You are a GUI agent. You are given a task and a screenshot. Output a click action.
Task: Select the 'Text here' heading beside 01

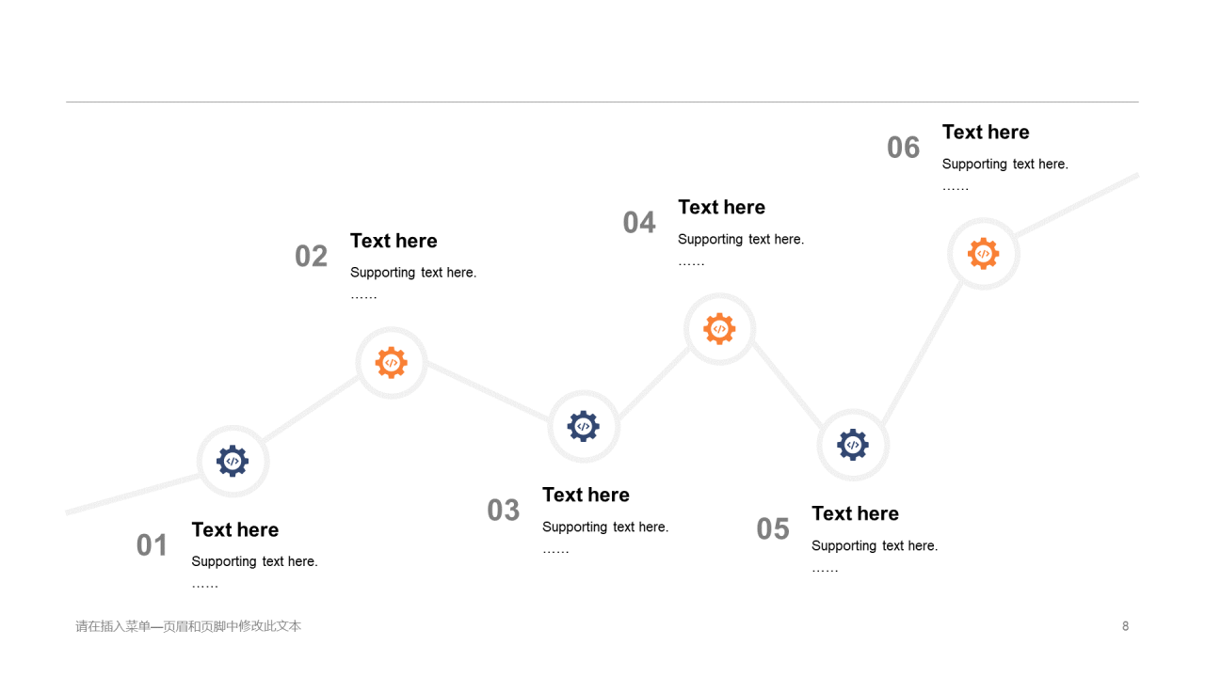click(235, 529)
